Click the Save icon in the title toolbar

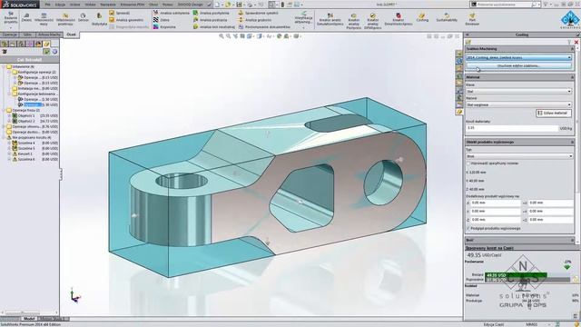point(239,5)
